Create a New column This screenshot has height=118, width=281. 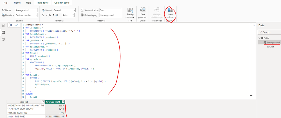click(x=171, y=13)
